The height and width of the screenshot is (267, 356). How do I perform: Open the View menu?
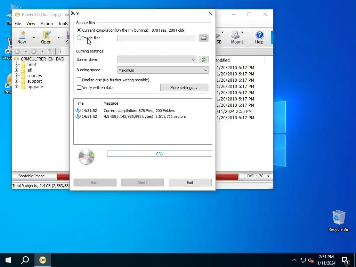coord(31,24)
